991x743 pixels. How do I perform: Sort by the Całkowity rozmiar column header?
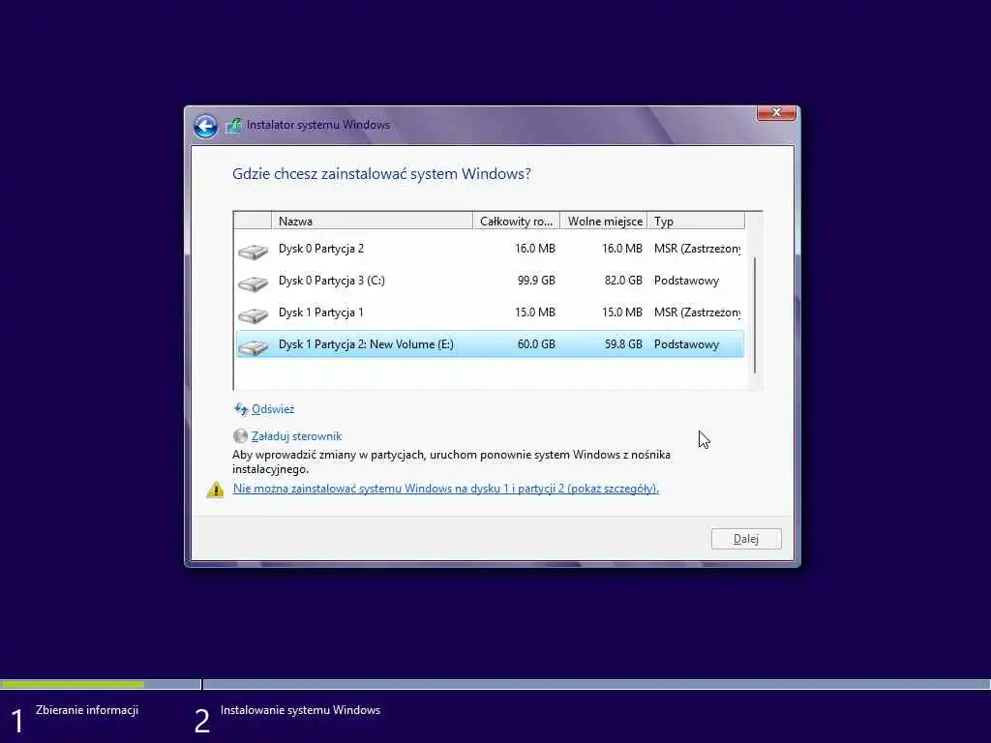point(517,222)
